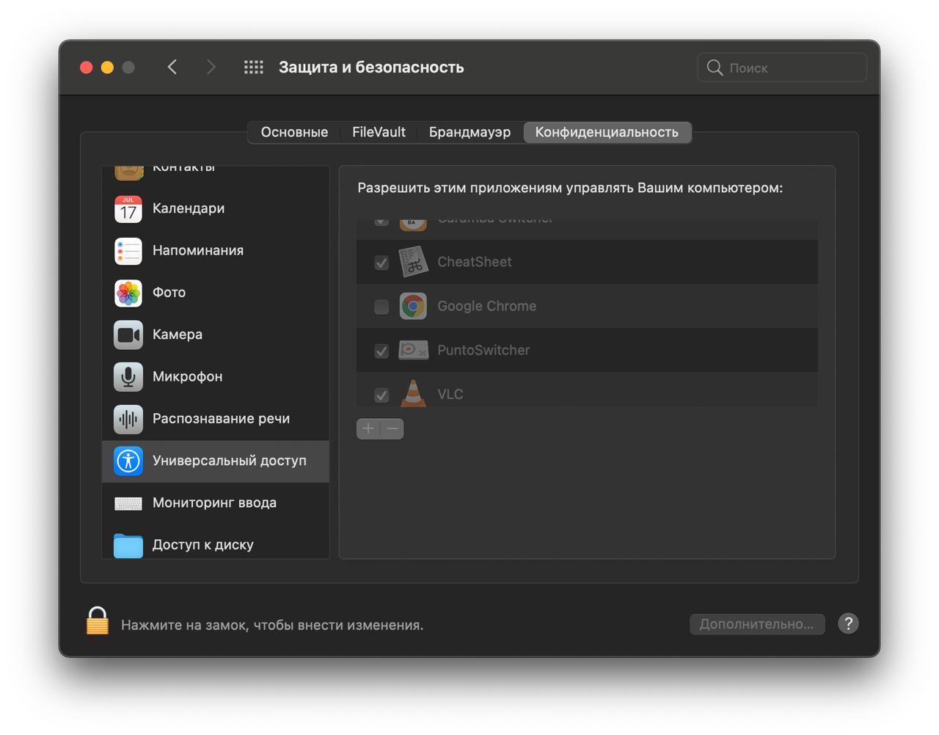Open the Calendars icon in sidebar
939x735 pixels.
pyautogui.click(x=128, y=208)
